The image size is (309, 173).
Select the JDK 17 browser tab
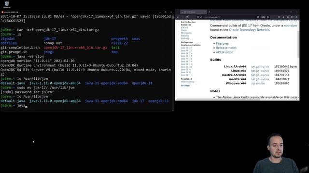[193, 12]
